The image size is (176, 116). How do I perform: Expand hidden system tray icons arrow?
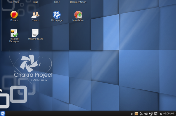click(161, 114)
